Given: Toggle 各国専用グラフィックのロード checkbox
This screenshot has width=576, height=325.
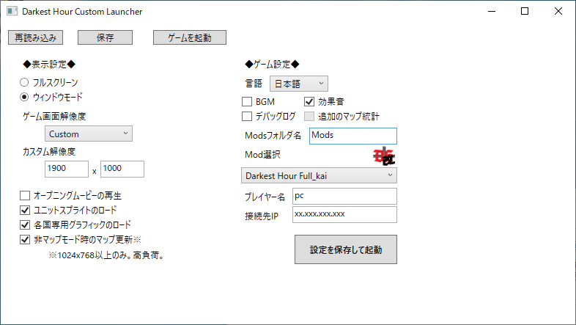Looking at the screenshot, I should pyautogui.click(x=26, y=224).
